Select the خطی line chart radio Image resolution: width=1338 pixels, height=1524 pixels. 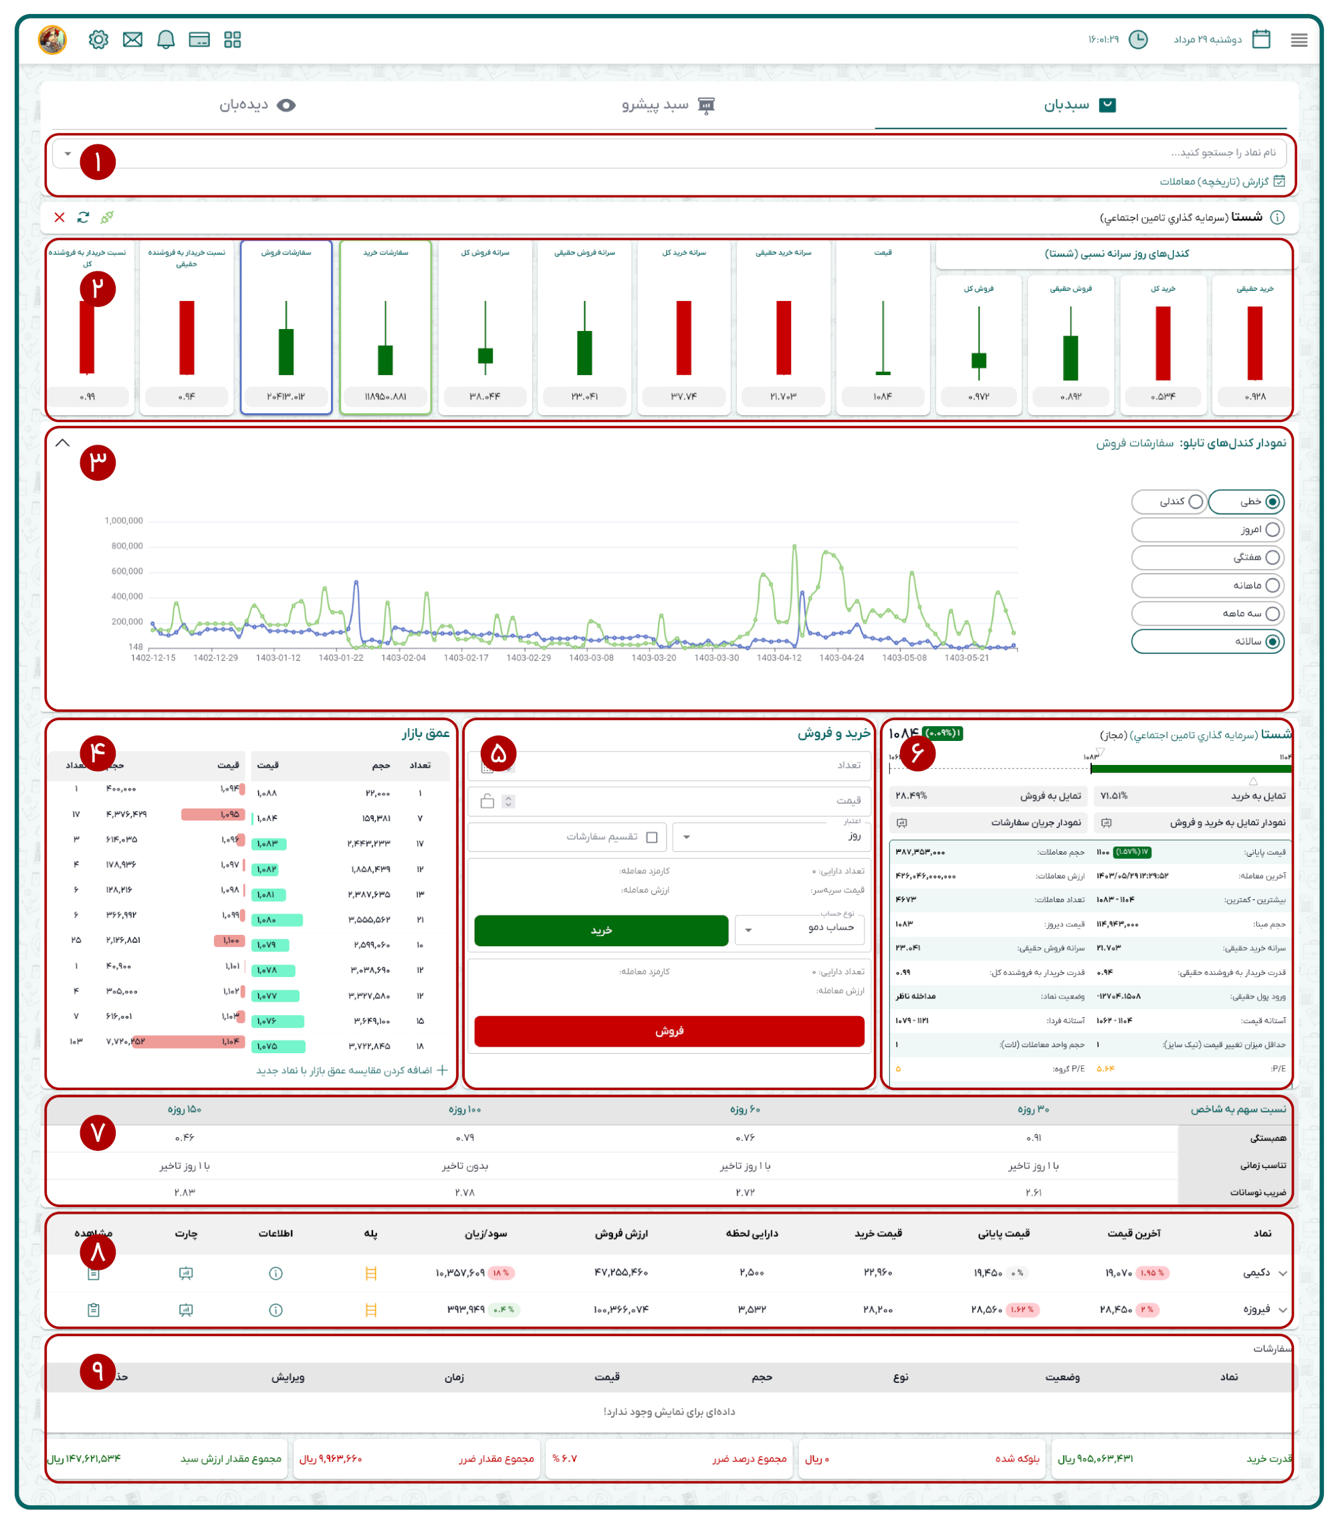(x=1272, y=501)
